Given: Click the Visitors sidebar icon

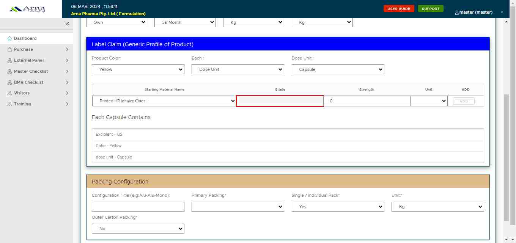Looking at the screenshot, I should [9, 93].
